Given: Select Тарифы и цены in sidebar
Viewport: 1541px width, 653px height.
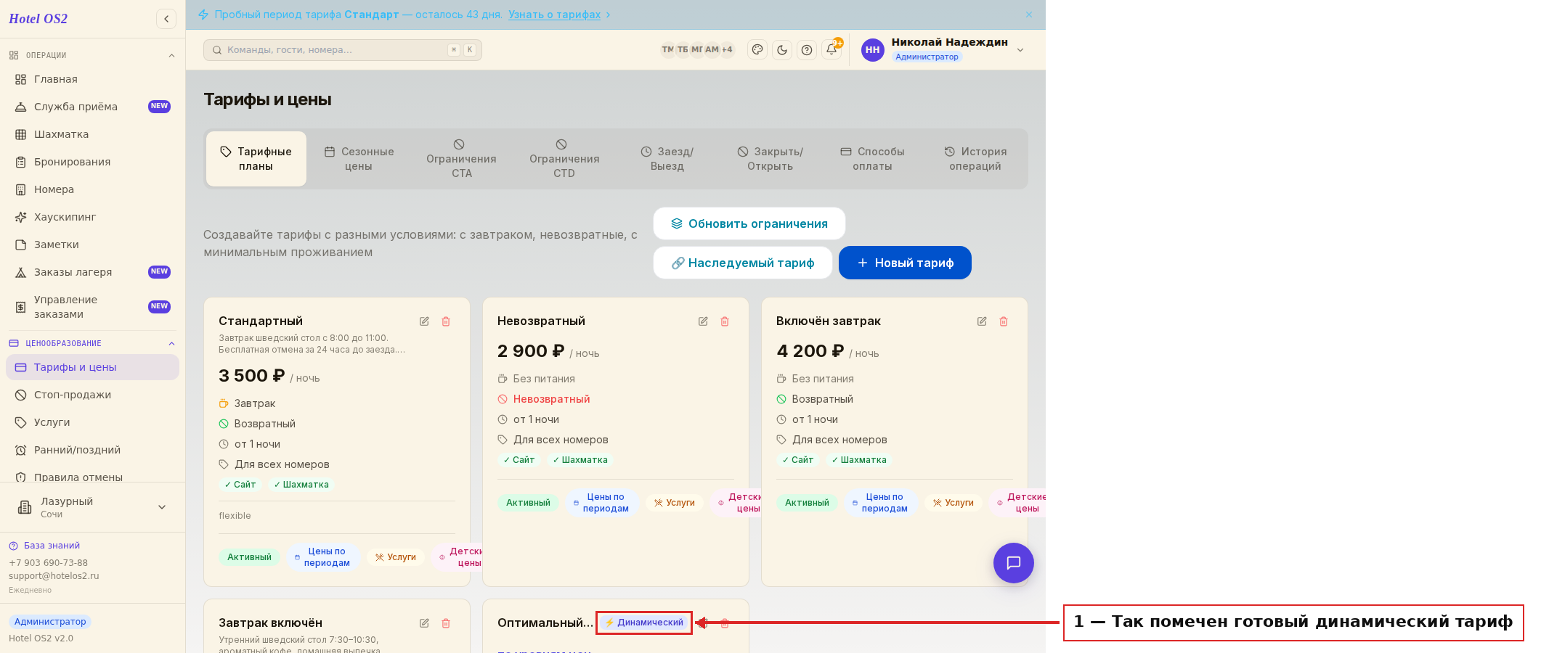Looking at the screenshot, I should click(92, 367).
